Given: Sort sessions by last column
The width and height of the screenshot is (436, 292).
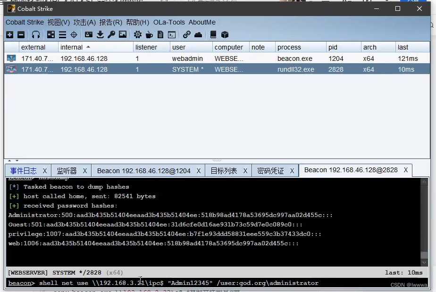Looking at the screenshot, I should pyautogui.click(x=412, y=47).
